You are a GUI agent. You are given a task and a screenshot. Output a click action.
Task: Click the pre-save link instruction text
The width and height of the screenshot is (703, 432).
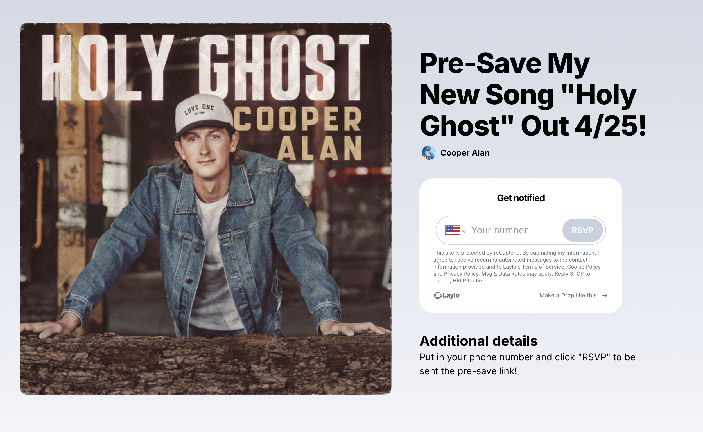527,364
